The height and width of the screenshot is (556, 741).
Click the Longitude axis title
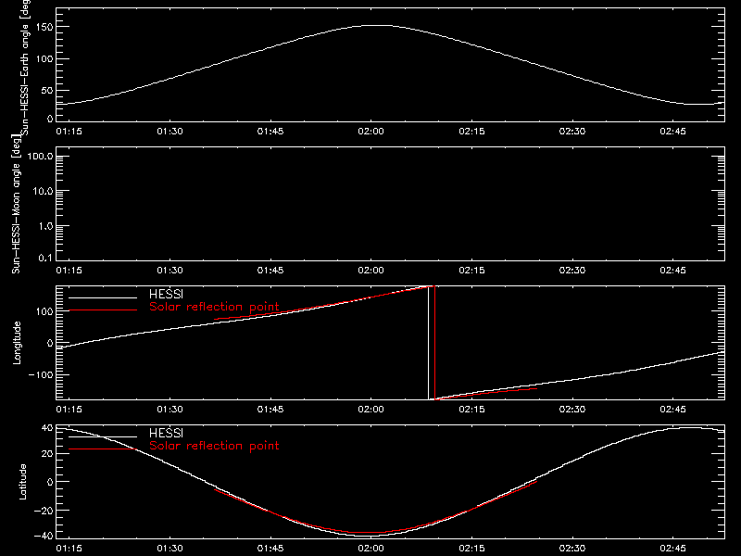point(17,343)
